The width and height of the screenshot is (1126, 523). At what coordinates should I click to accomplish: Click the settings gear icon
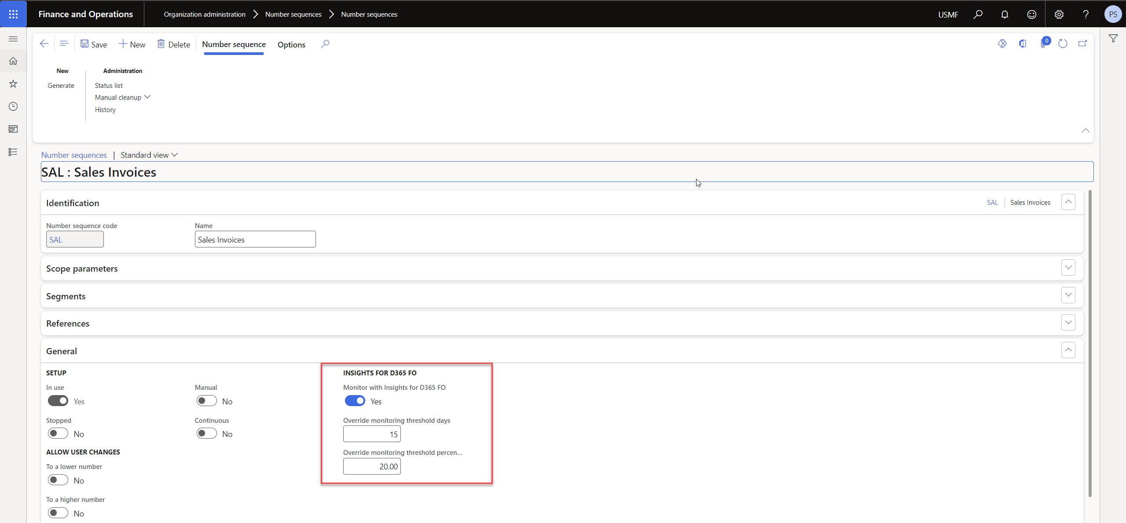(1059, 15)
